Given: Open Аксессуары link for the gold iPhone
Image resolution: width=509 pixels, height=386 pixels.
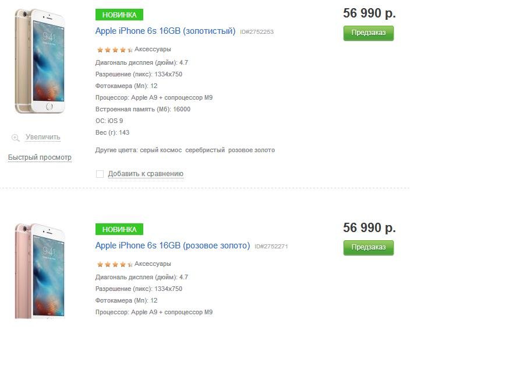Looking at the screenshot, I should [x=153, y=50].
